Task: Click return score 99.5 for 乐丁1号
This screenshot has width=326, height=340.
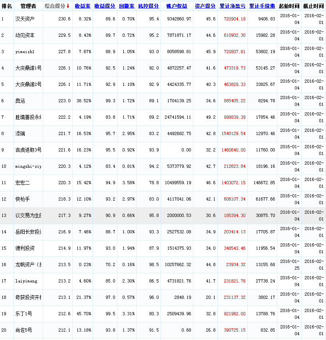Action: (111, 314)
